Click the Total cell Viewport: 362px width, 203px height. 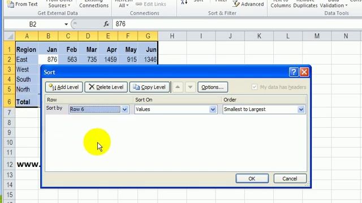tap(27, 101)
